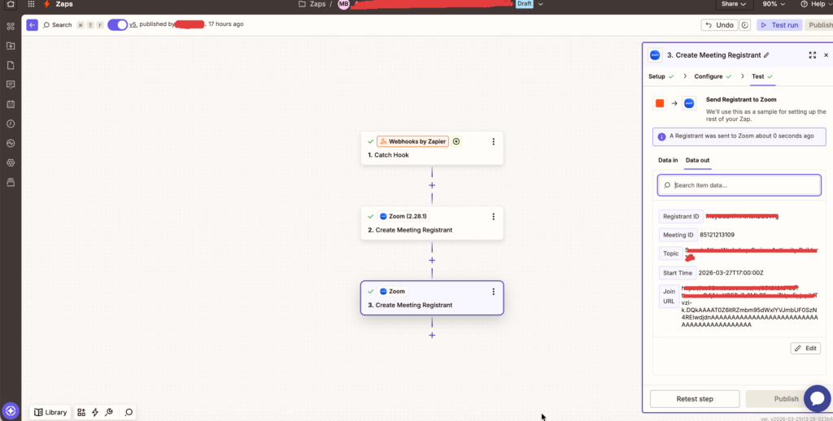
Task: Click the lightning bolt icon in bottom toolbar
Action: pos(95,412)
